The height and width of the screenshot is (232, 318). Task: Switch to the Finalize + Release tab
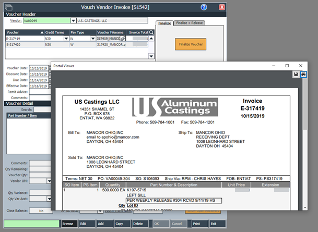point(189,23)
